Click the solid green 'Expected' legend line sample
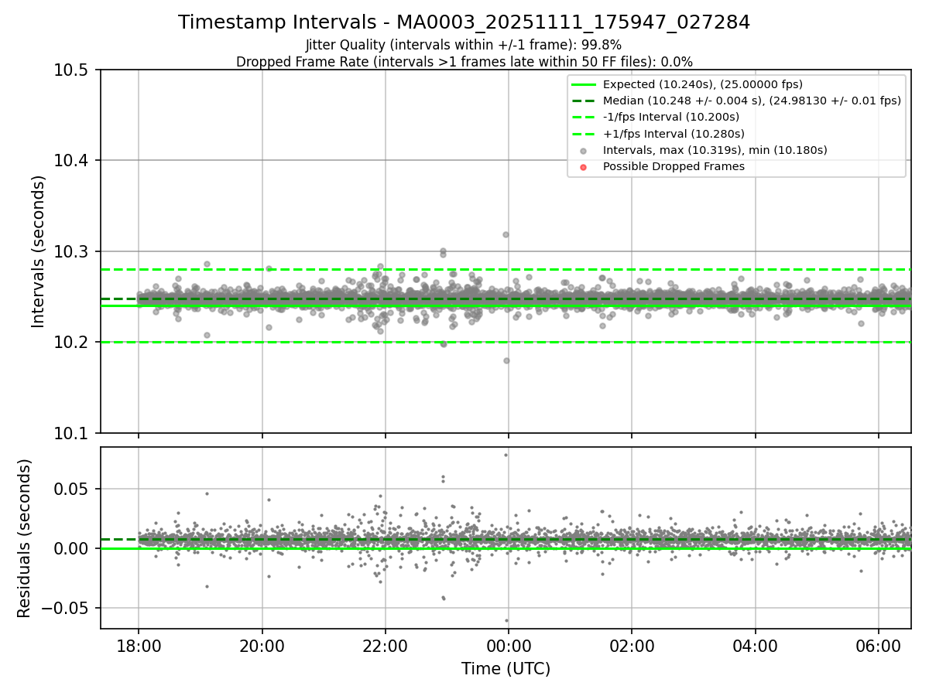 click(584, 84)
